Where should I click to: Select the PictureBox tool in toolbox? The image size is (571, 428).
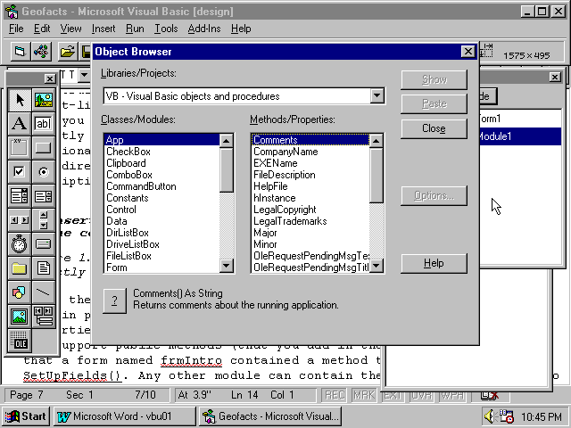(44, 99)
